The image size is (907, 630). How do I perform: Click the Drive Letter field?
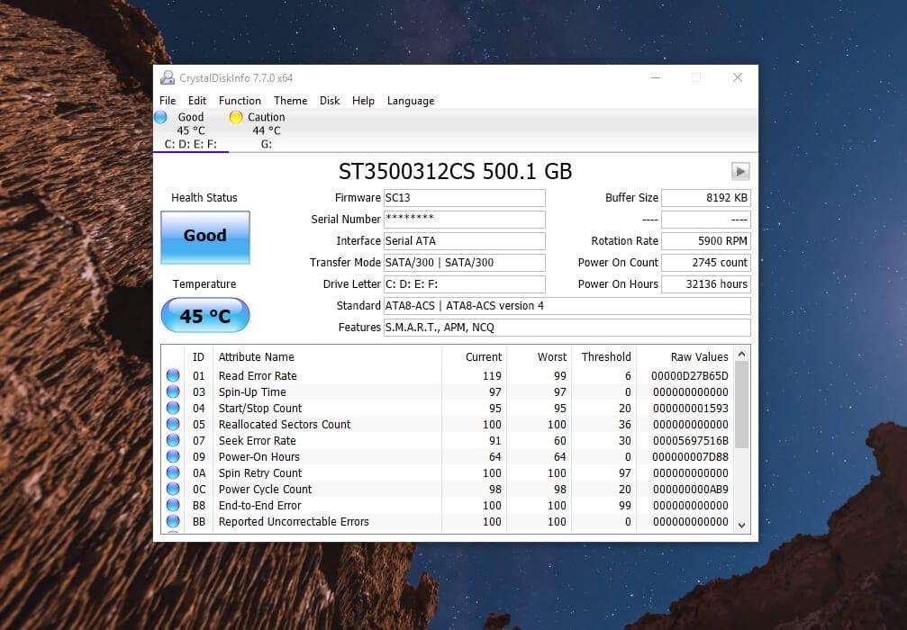465,283
